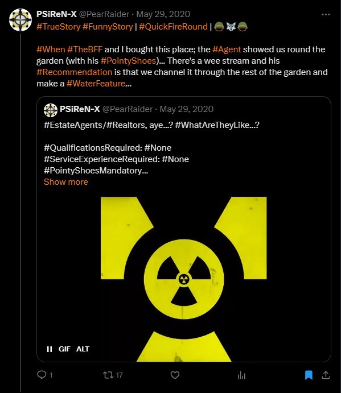
Task: Open the #QuickFireRound hashtag link
Action: tap(173, 27)
